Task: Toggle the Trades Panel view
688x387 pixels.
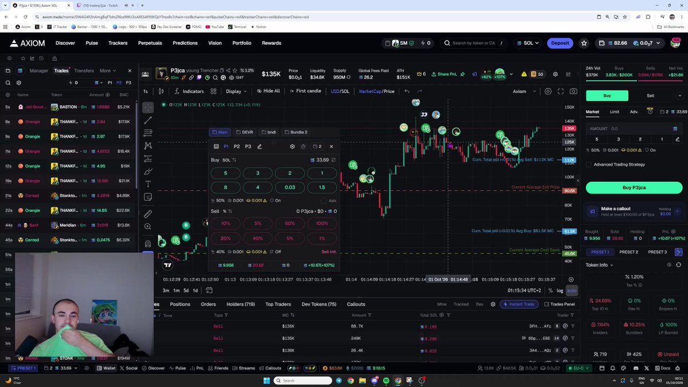Action: pos(559,304)
